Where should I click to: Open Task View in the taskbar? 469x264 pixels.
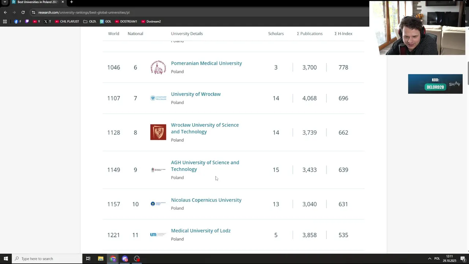pyautogui.click(x=88, y=258)
